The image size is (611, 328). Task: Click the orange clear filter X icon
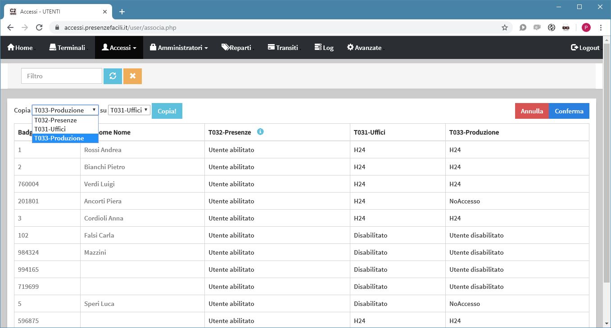[x=132, y=76]
